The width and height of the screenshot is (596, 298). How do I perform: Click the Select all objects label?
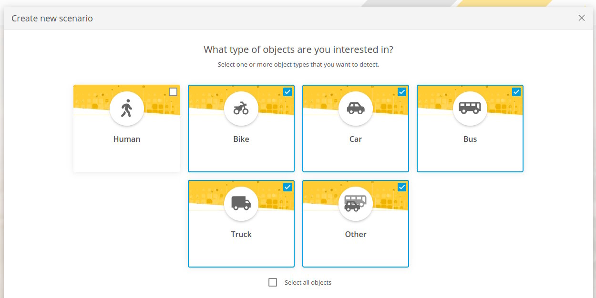pos(308,282)
